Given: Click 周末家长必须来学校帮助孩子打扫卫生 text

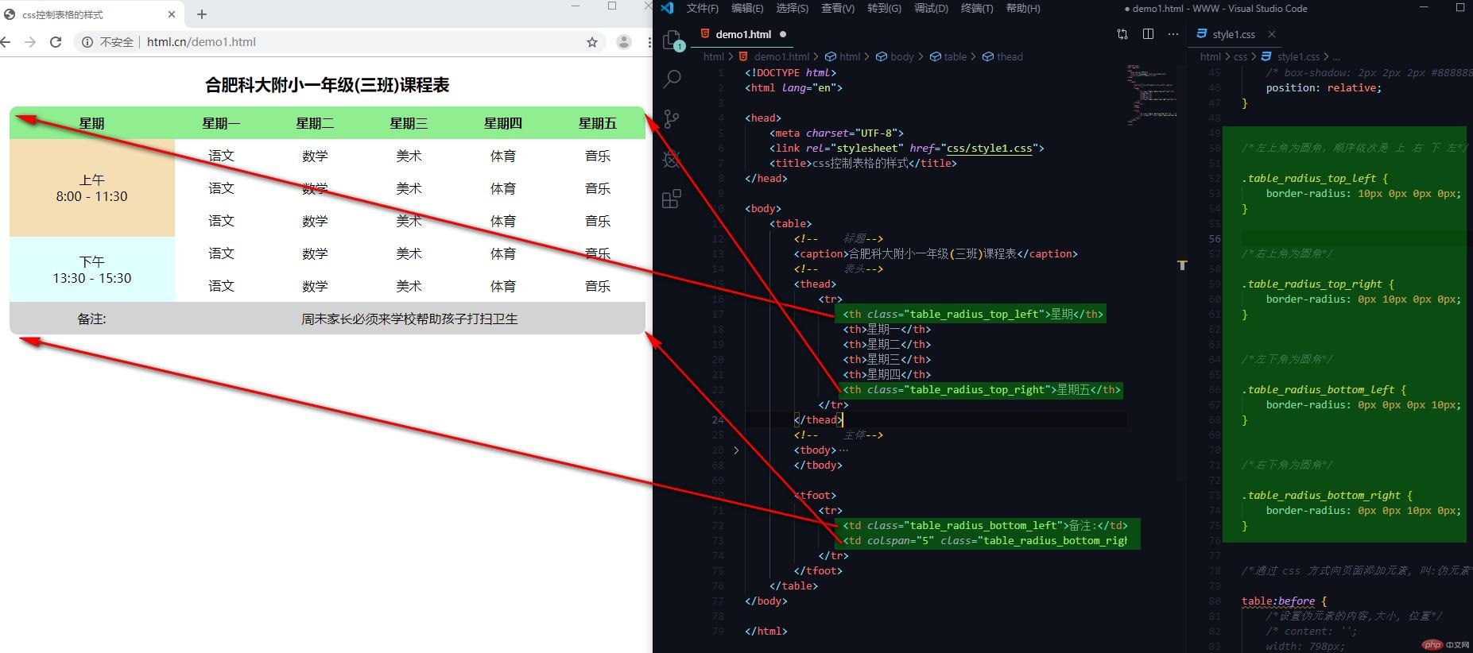Looking at the screenshot, I should pyautogui.click(x=409, y=319).
